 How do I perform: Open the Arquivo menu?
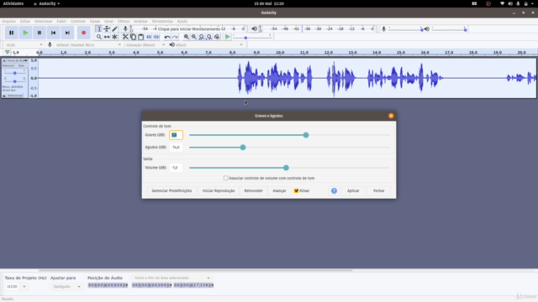pos(9,21)
